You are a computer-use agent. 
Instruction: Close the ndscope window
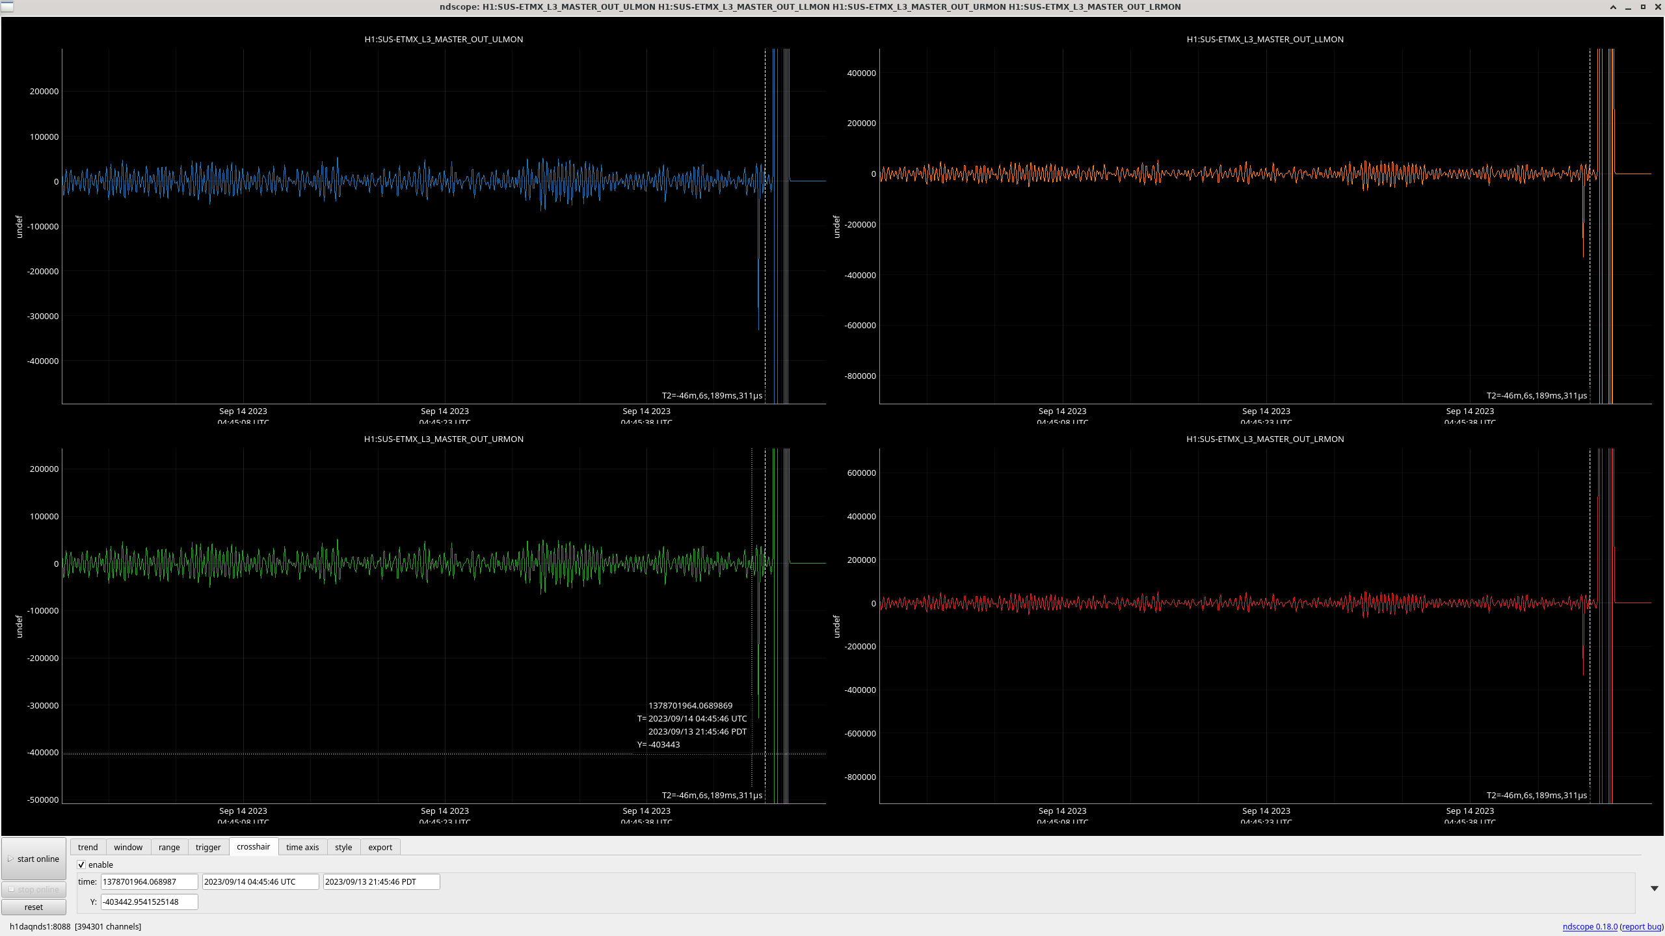click(1658, 7)
